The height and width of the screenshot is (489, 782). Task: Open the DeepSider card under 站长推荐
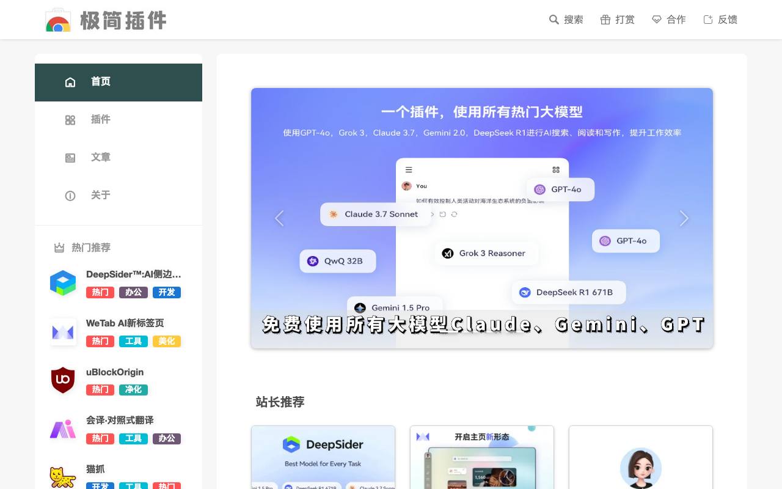(323, 457)
